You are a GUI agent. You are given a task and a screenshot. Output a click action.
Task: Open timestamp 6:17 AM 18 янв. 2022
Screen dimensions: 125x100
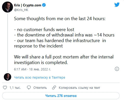(x=33, y=69)
